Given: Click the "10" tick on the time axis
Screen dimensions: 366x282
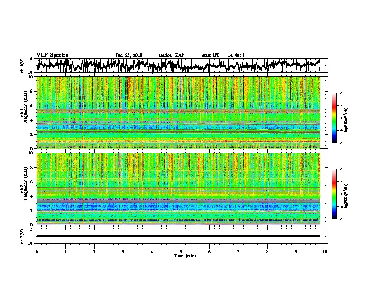Looking at the screenshot, I should [x=325, y=252].
